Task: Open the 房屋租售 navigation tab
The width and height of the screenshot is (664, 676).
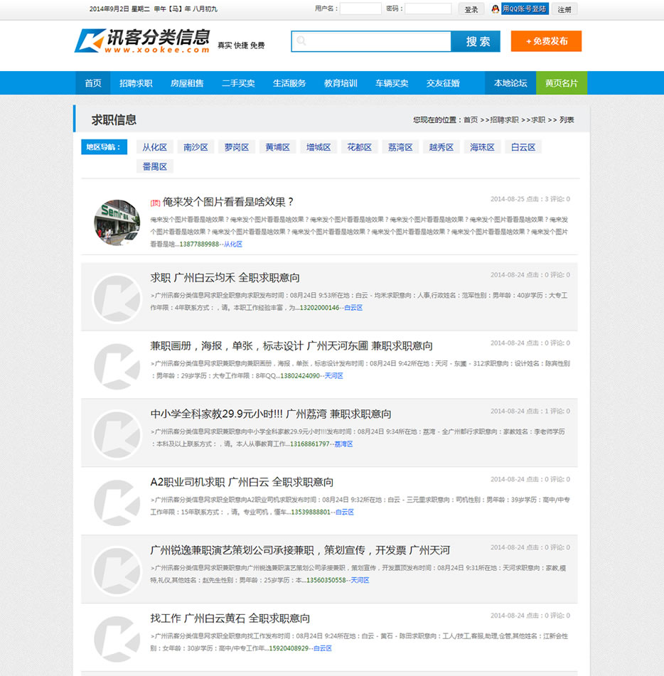Action: coord(187,82)
